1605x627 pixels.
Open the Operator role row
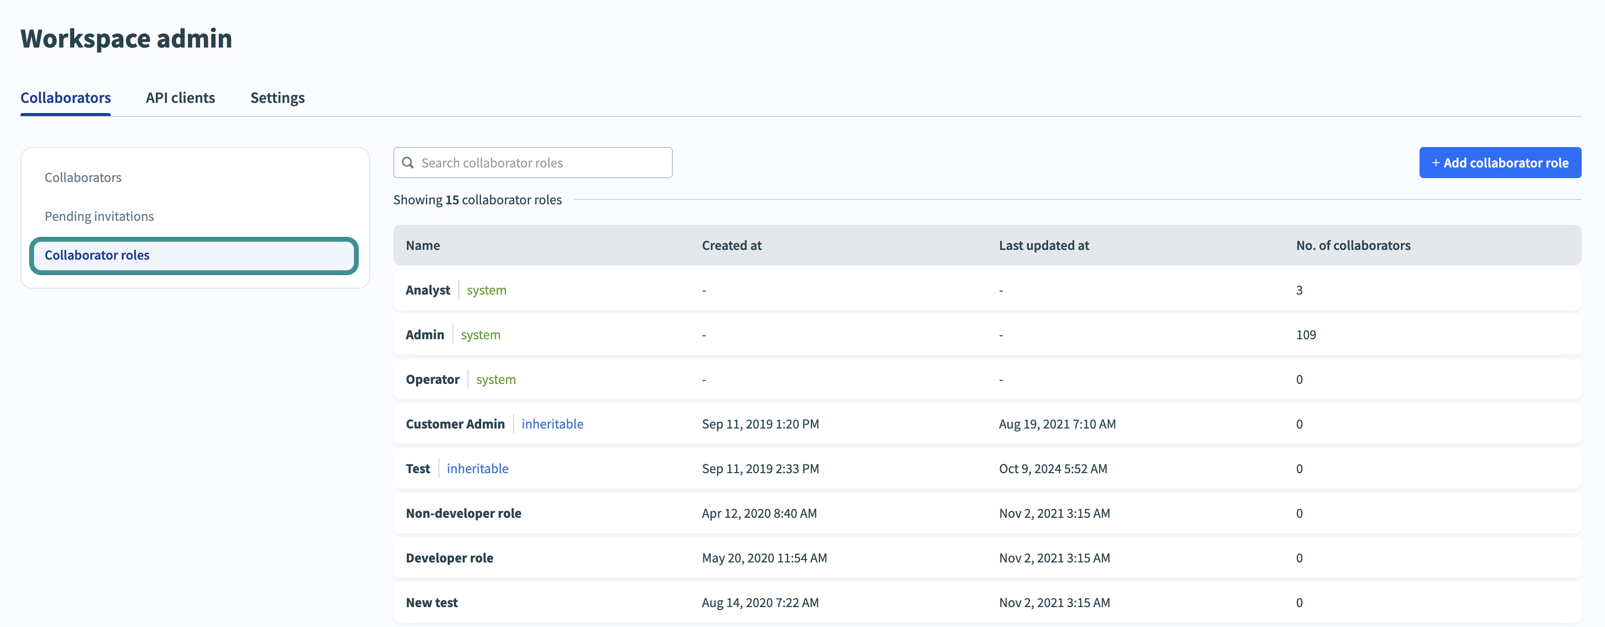987,379
